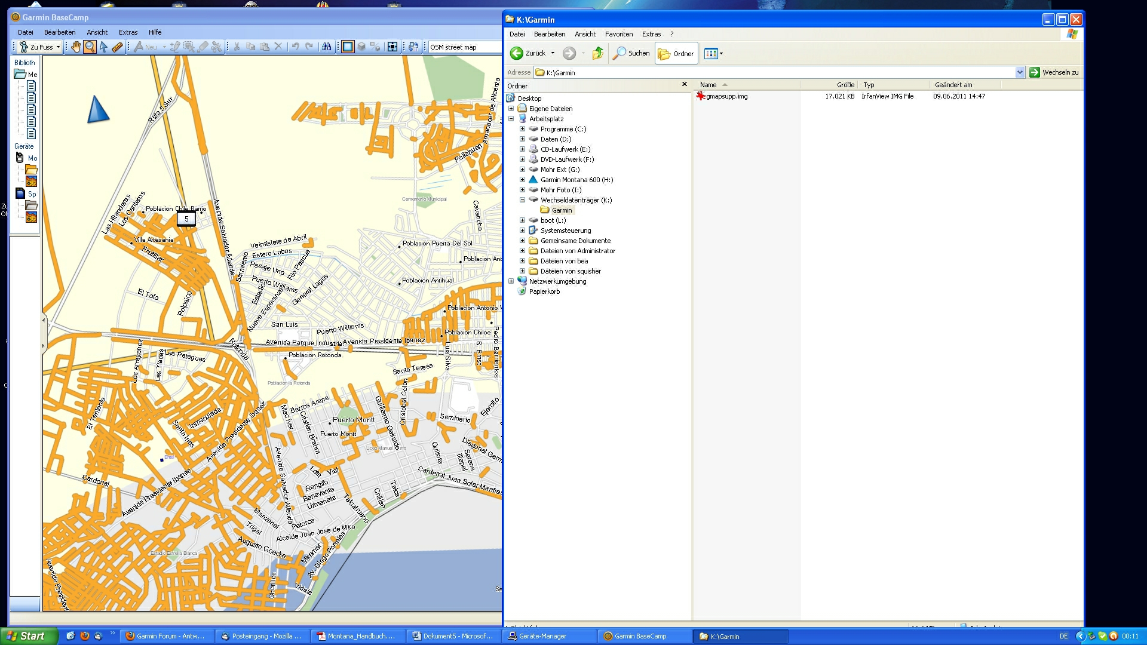Image resolution: width=1147 pixels, height=645 pixels.
Task: Select the Hand pan tool in BaseCamp
Action: coord(76,47)
